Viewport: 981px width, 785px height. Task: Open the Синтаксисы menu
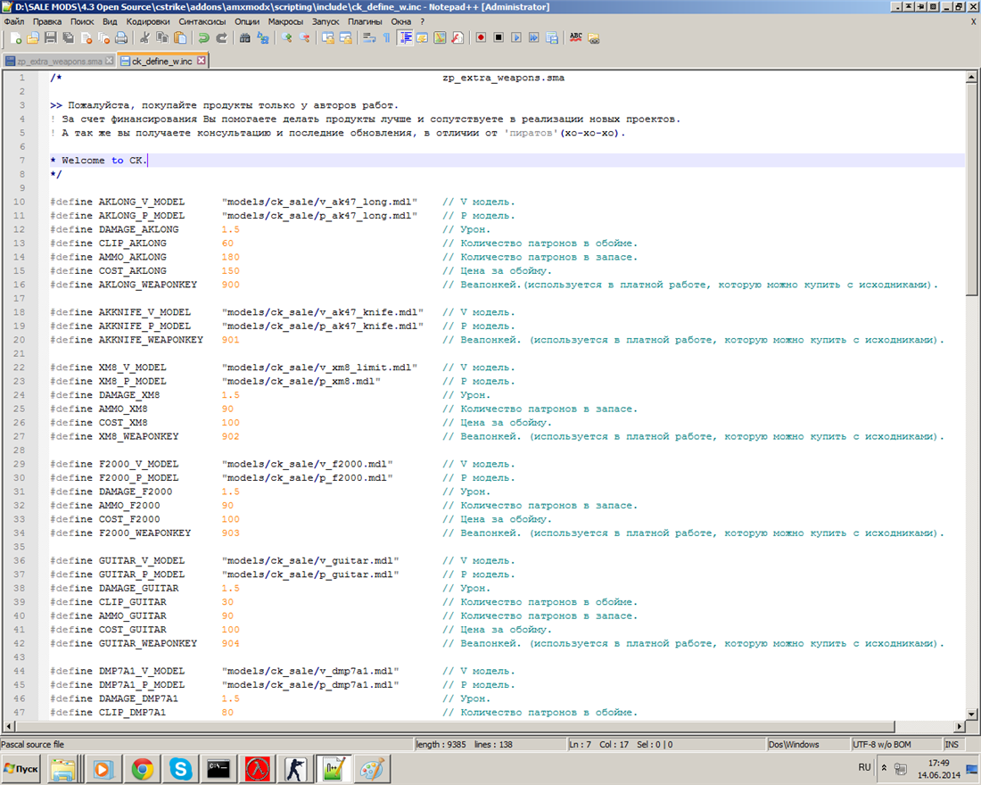[x=202, y=21]
